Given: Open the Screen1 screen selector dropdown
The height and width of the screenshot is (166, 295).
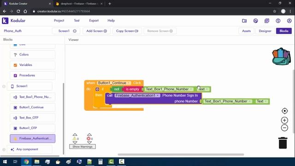Looking at the screenshot, I should click(66, 31).
